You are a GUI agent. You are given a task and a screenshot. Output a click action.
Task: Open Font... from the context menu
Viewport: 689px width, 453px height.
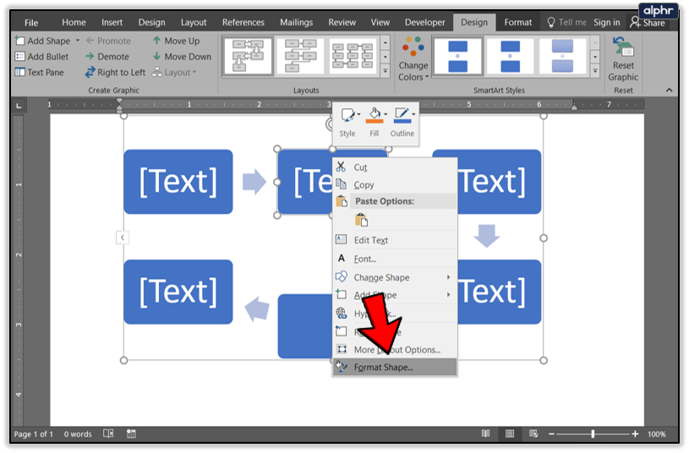395,259
